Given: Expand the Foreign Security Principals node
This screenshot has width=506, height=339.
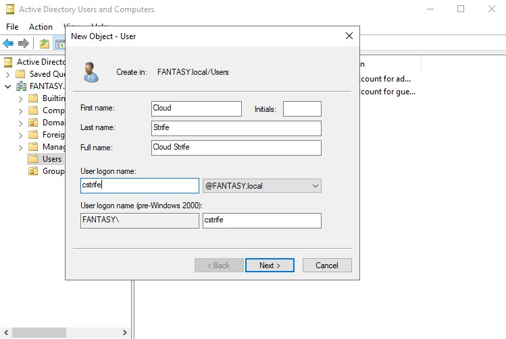Looking at the screenshot, I should click(x=21, y=135).
